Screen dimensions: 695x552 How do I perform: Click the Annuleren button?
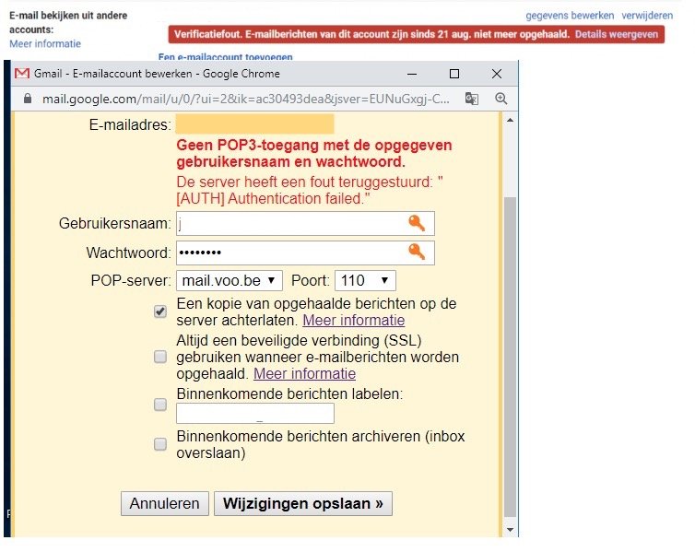tap(164, 504)
